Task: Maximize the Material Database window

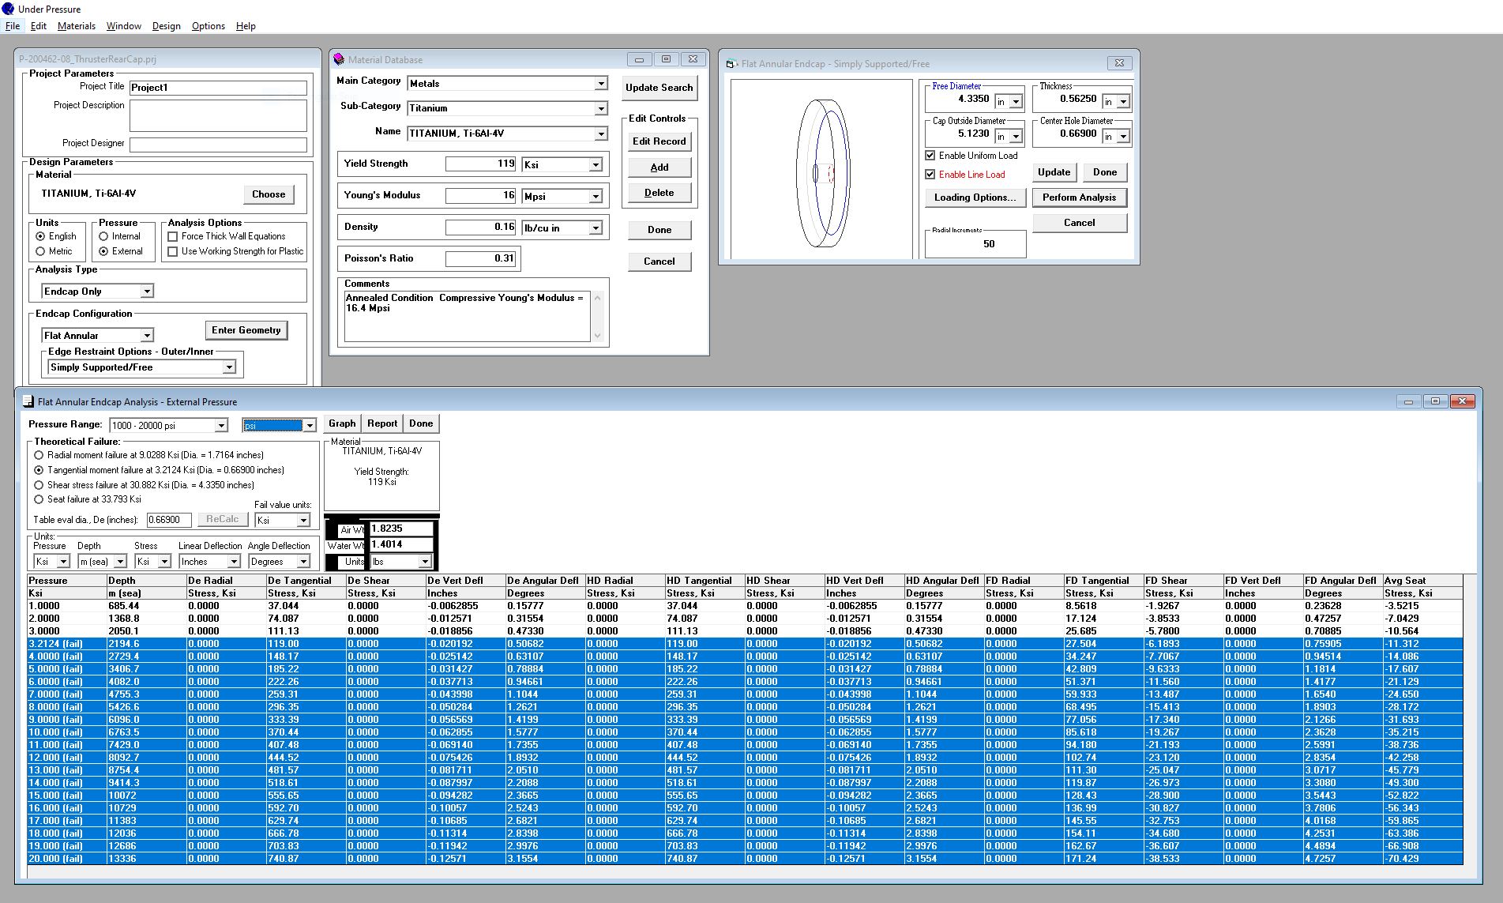Action: [666, 59]
